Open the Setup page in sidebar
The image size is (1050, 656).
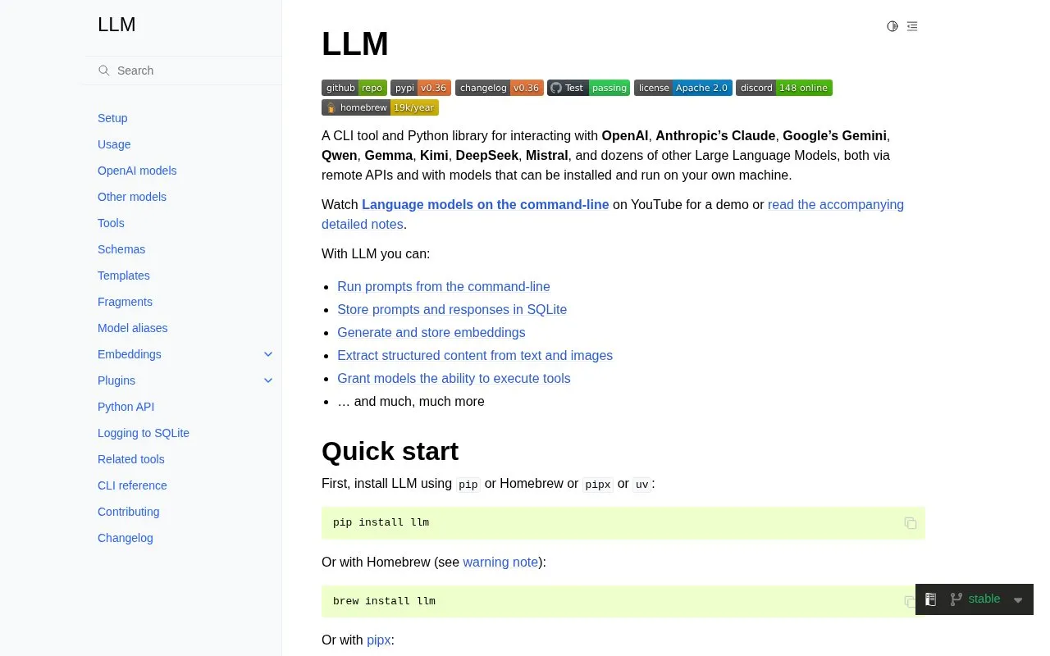coord(112,118)
